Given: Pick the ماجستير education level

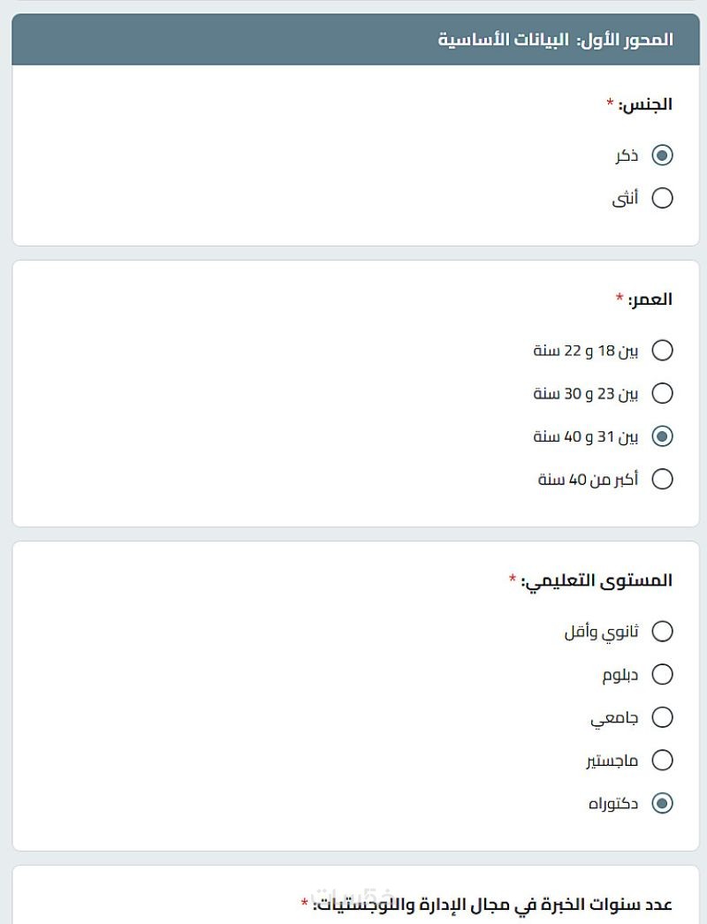Looking at the screenshot, I should (662, 760).
